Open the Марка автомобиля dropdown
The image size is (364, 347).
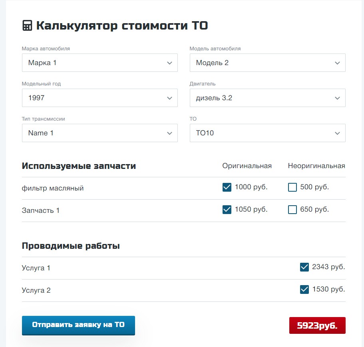pos(99,63)
